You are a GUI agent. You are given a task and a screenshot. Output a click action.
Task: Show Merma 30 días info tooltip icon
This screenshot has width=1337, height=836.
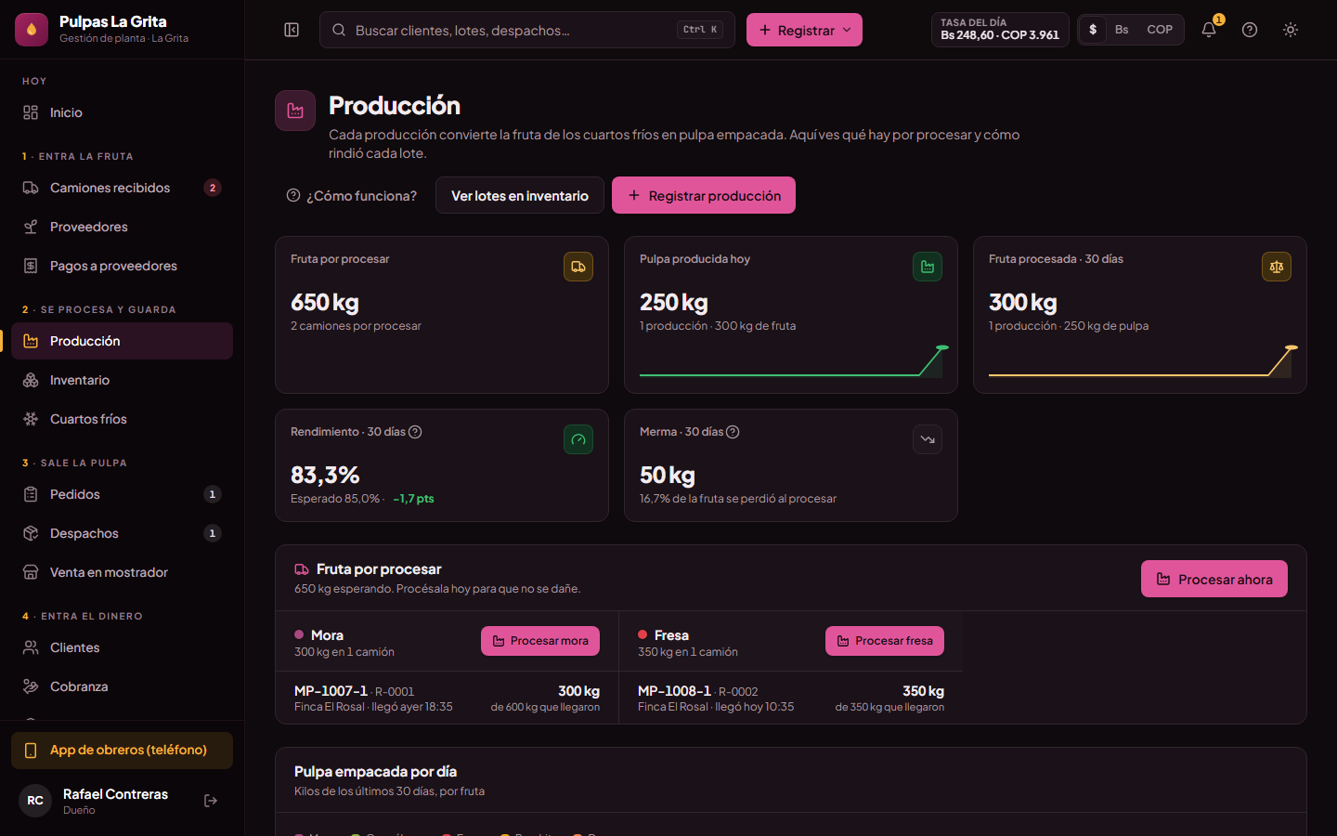[x=733, y=432]
